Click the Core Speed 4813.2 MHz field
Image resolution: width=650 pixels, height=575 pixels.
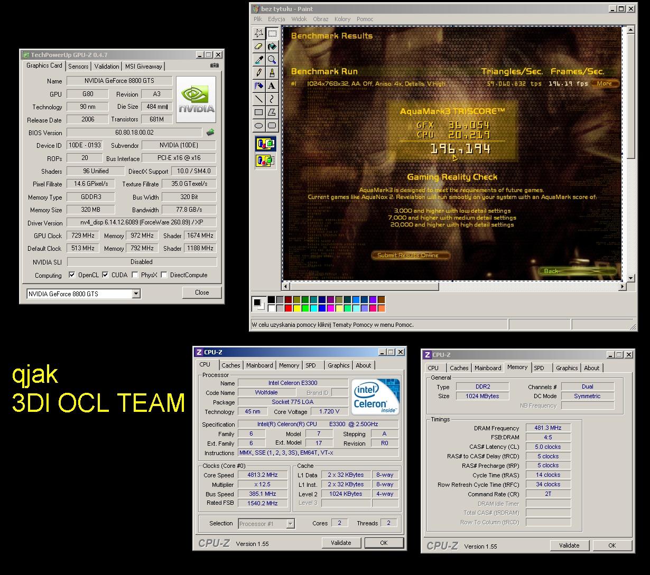point(263,475)
